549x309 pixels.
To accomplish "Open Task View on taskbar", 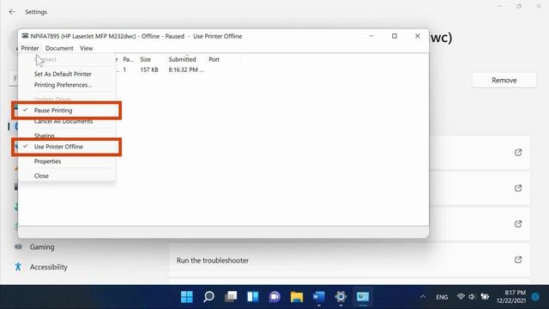I will pyautogui.click(x=231, y=297).
